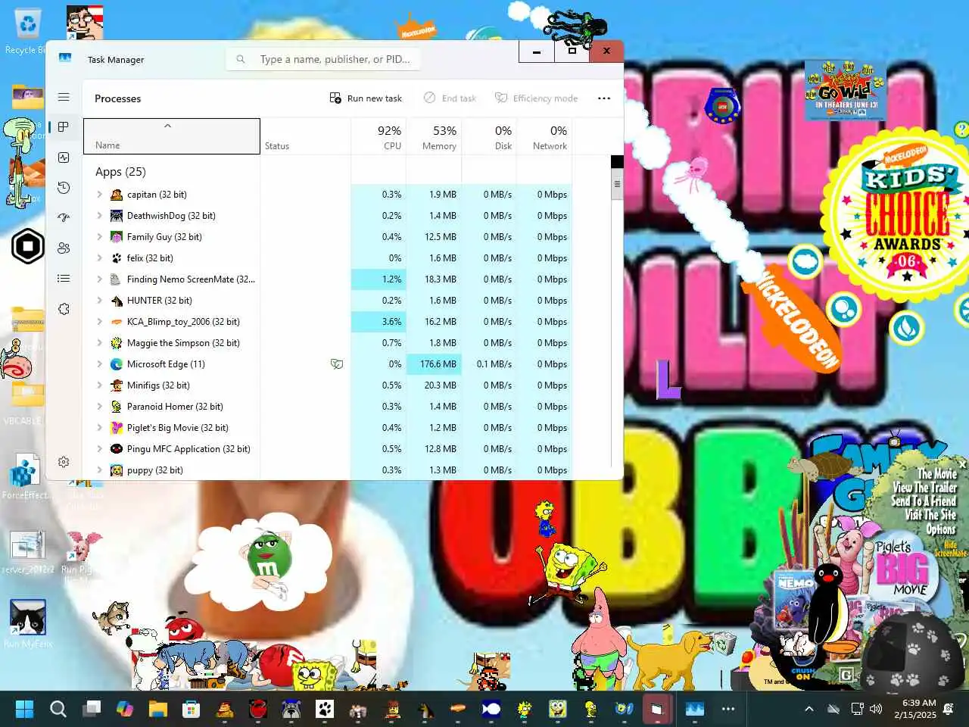The width and height of the screenshot is (969, 727).
Task: Expand the DeathwishDog (32 bit) process
Action: 99,216
